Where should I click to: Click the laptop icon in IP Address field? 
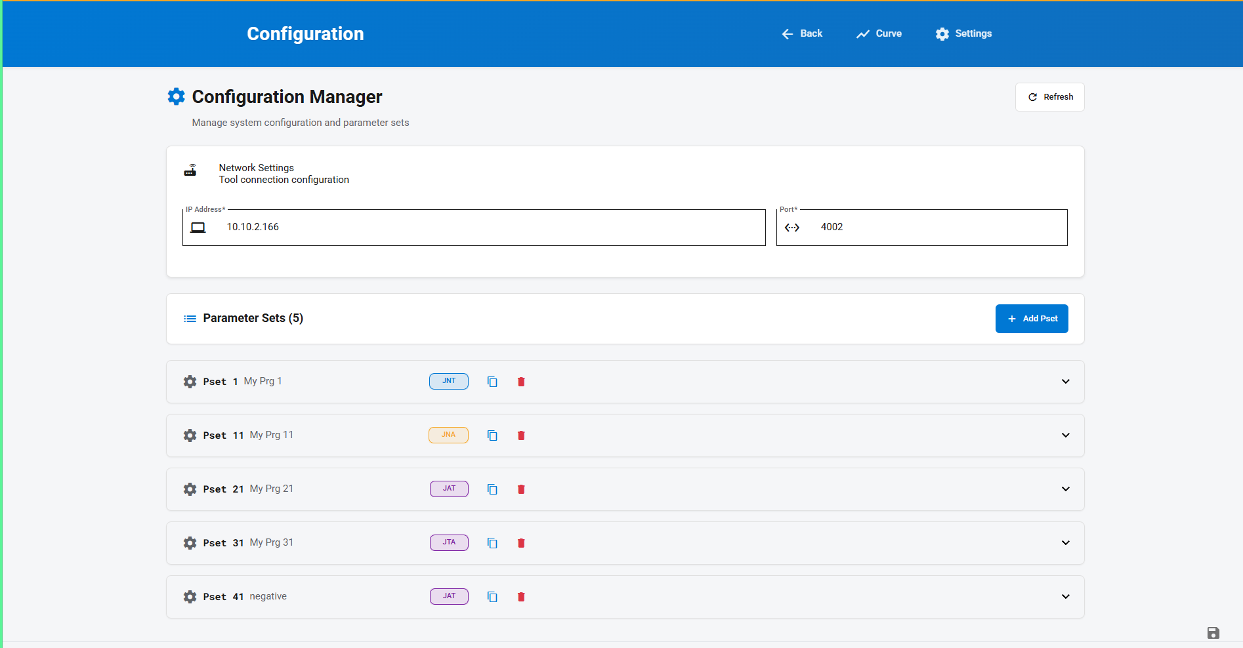pyautogui.click(x=198, y=228)
